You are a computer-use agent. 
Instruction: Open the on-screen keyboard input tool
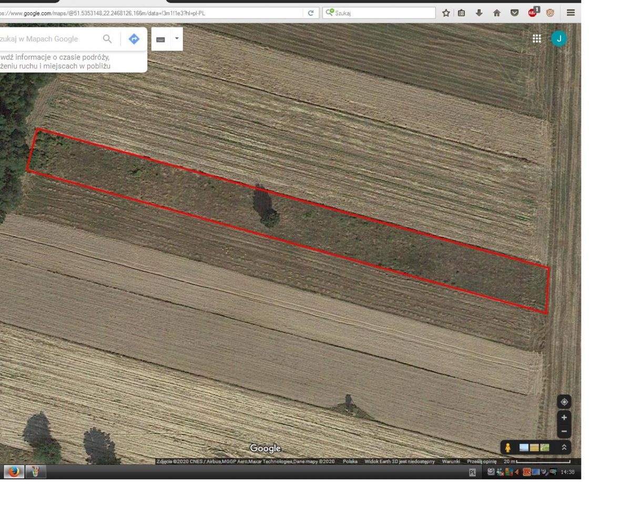[161, 39]
